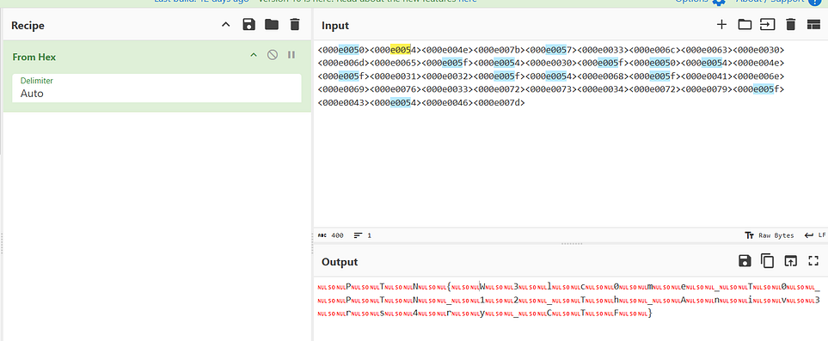Viewport: 828px width, 341px height.
Task: Load a recipe via folder icon
Action: tap(272, 24)
